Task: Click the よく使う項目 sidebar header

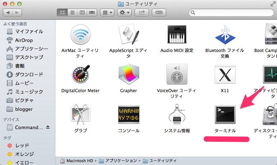Action: click(x=15, y=24)
